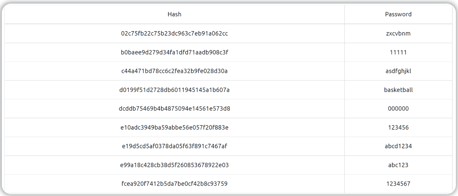This screenshot has height=196, width=458.
Task: Click the 123456 password cell
Action: [398, 128]
